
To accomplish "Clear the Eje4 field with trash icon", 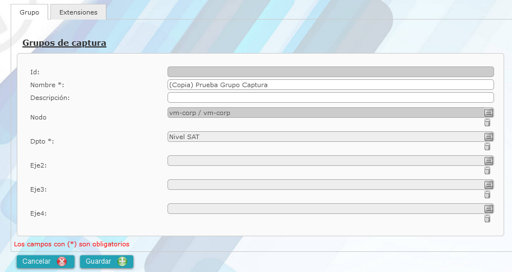I will tap(487, 219).
